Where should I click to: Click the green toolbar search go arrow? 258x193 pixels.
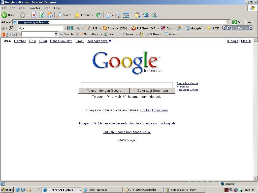tap(71, 28)
